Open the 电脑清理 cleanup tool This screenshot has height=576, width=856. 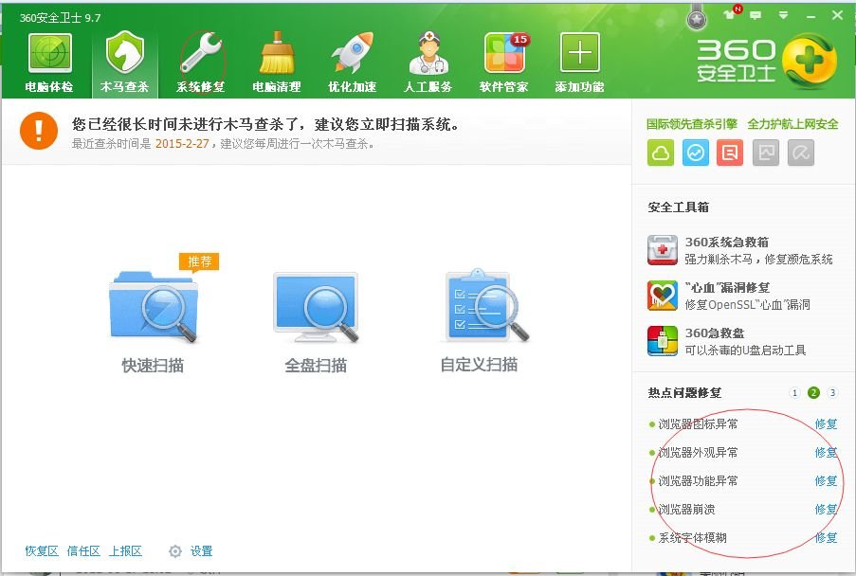[x=275, y=62]
